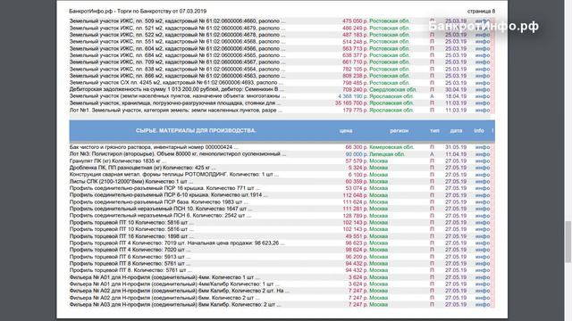The width and height of the screenshot is (572, 321).
Task: Click the 'тип' column header
Action: tap(434, 131)
